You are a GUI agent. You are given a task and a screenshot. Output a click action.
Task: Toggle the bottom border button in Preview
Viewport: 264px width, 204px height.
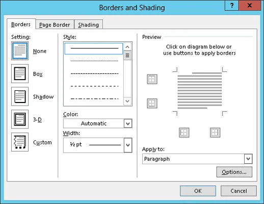coord(152,104)
